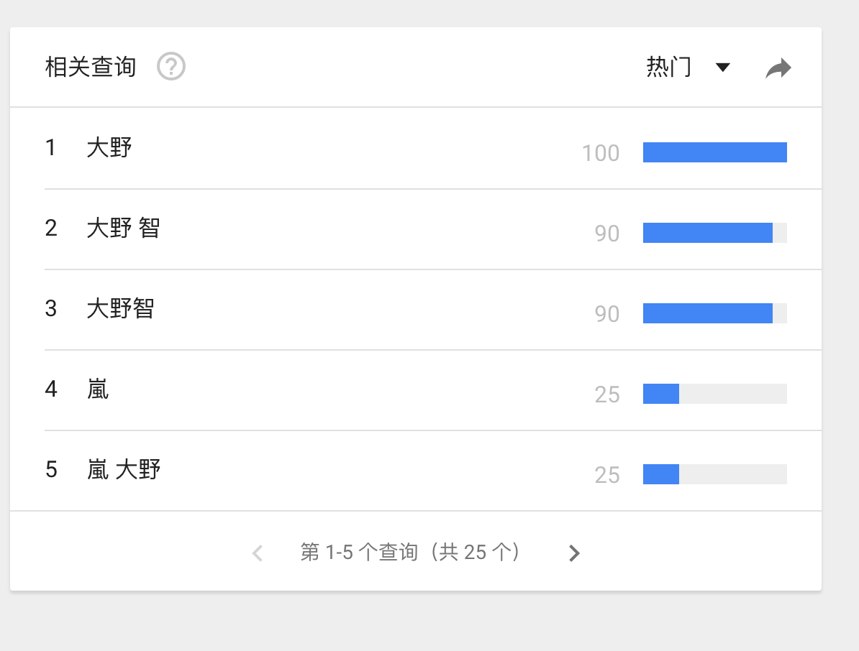Click the help question mark icon
This screenshot has width=859, height=651.
(x=171, y=67)
